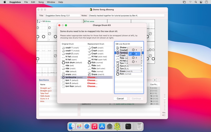211x132 pixels.
Task: Click the Continue button
Action: tap(136, 98)
